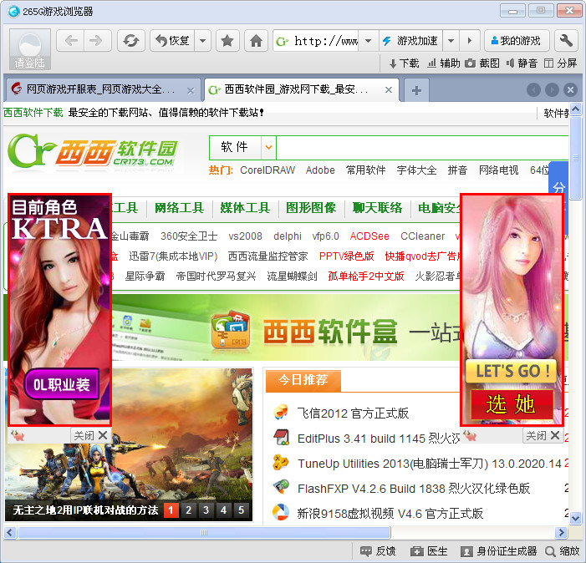The width and height of the screenshot is (586, 563).
Task: Reload the page with refresh icon
Action: tap(130, 40)
